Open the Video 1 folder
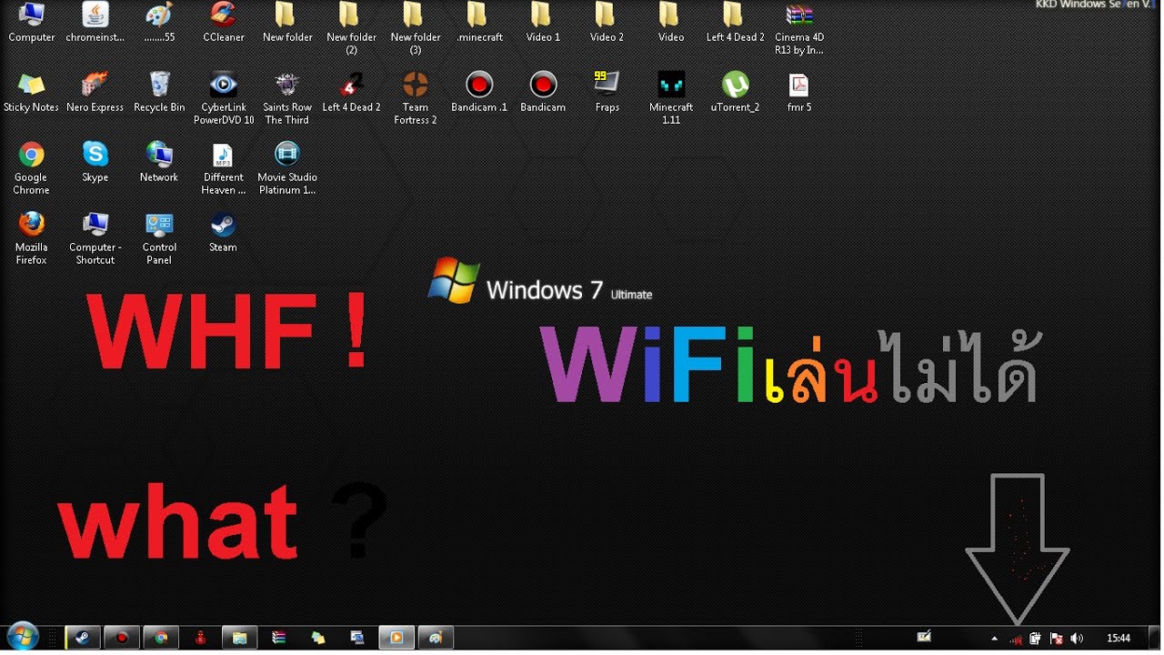This screenshot has width=1164, height=655. [543, 24]
